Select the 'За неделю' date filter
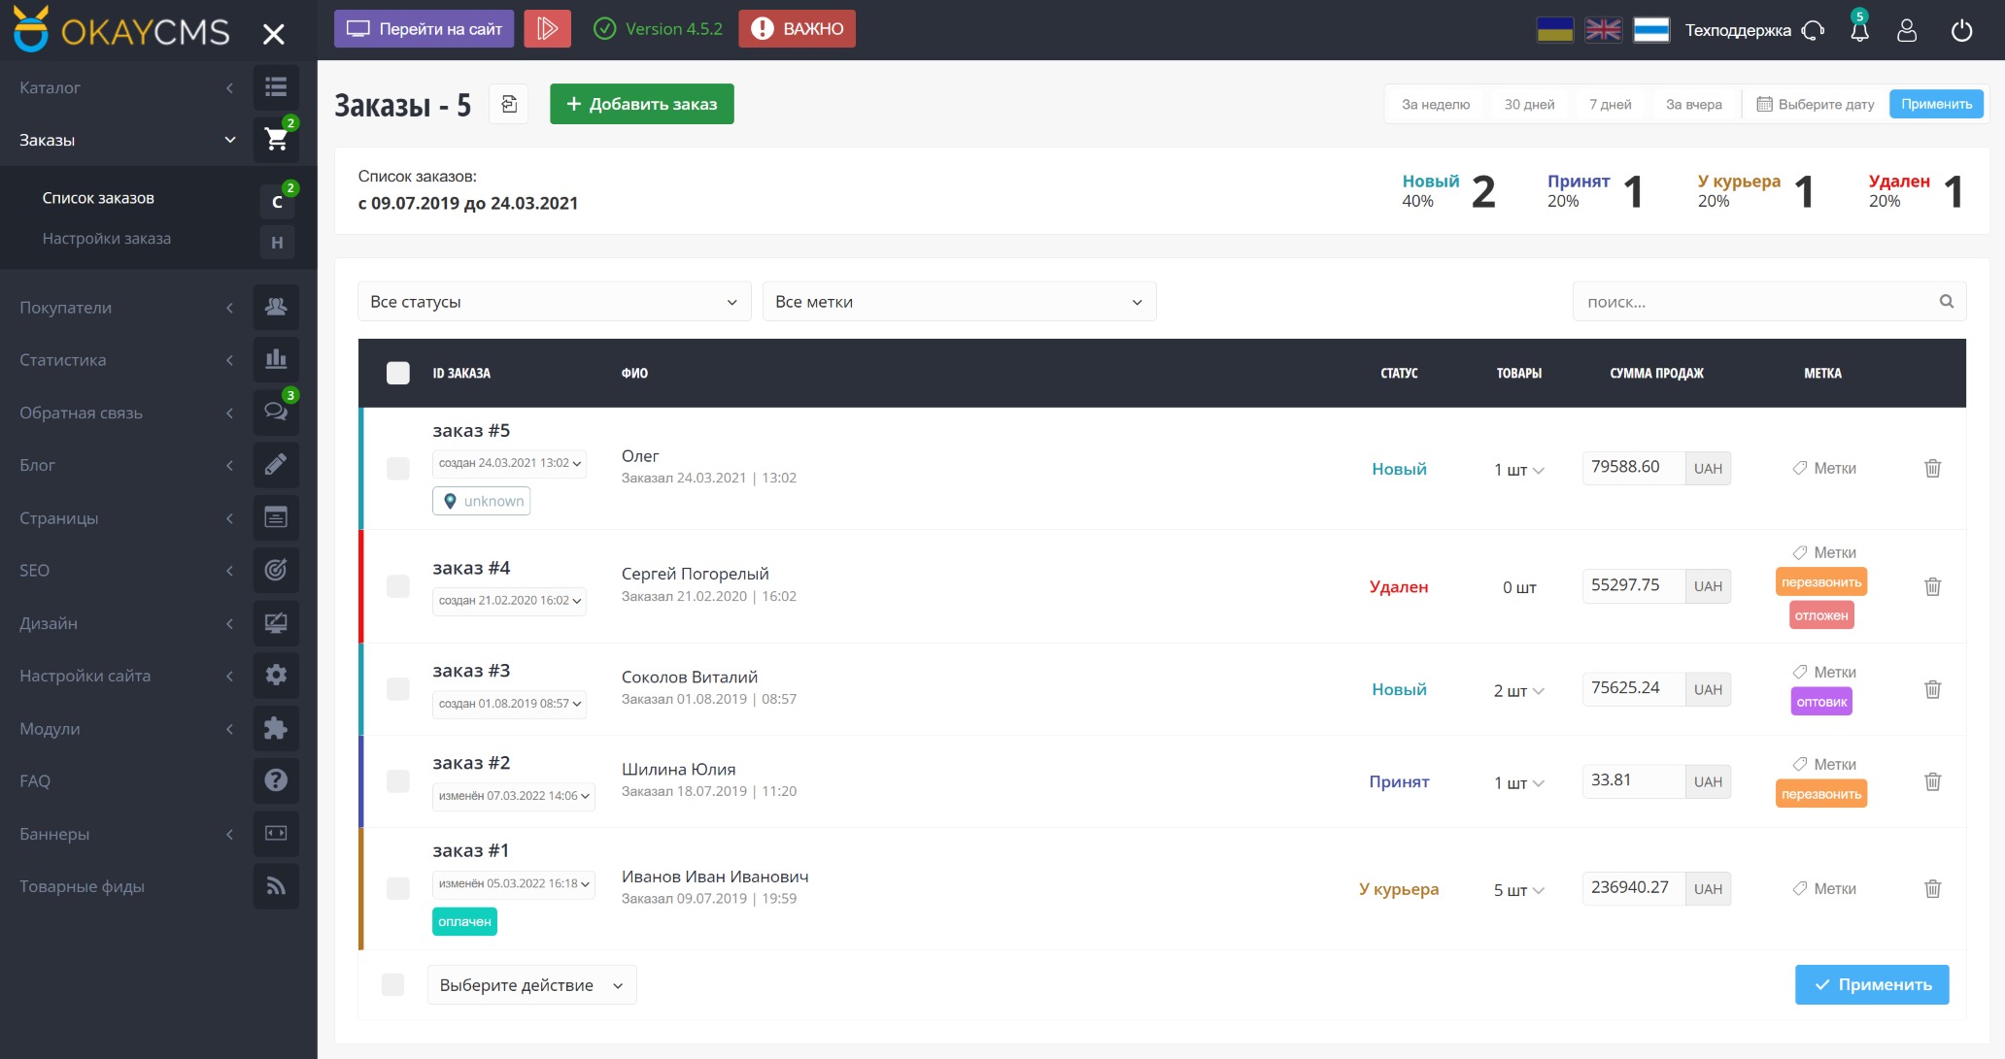 tap(1435, 104)
